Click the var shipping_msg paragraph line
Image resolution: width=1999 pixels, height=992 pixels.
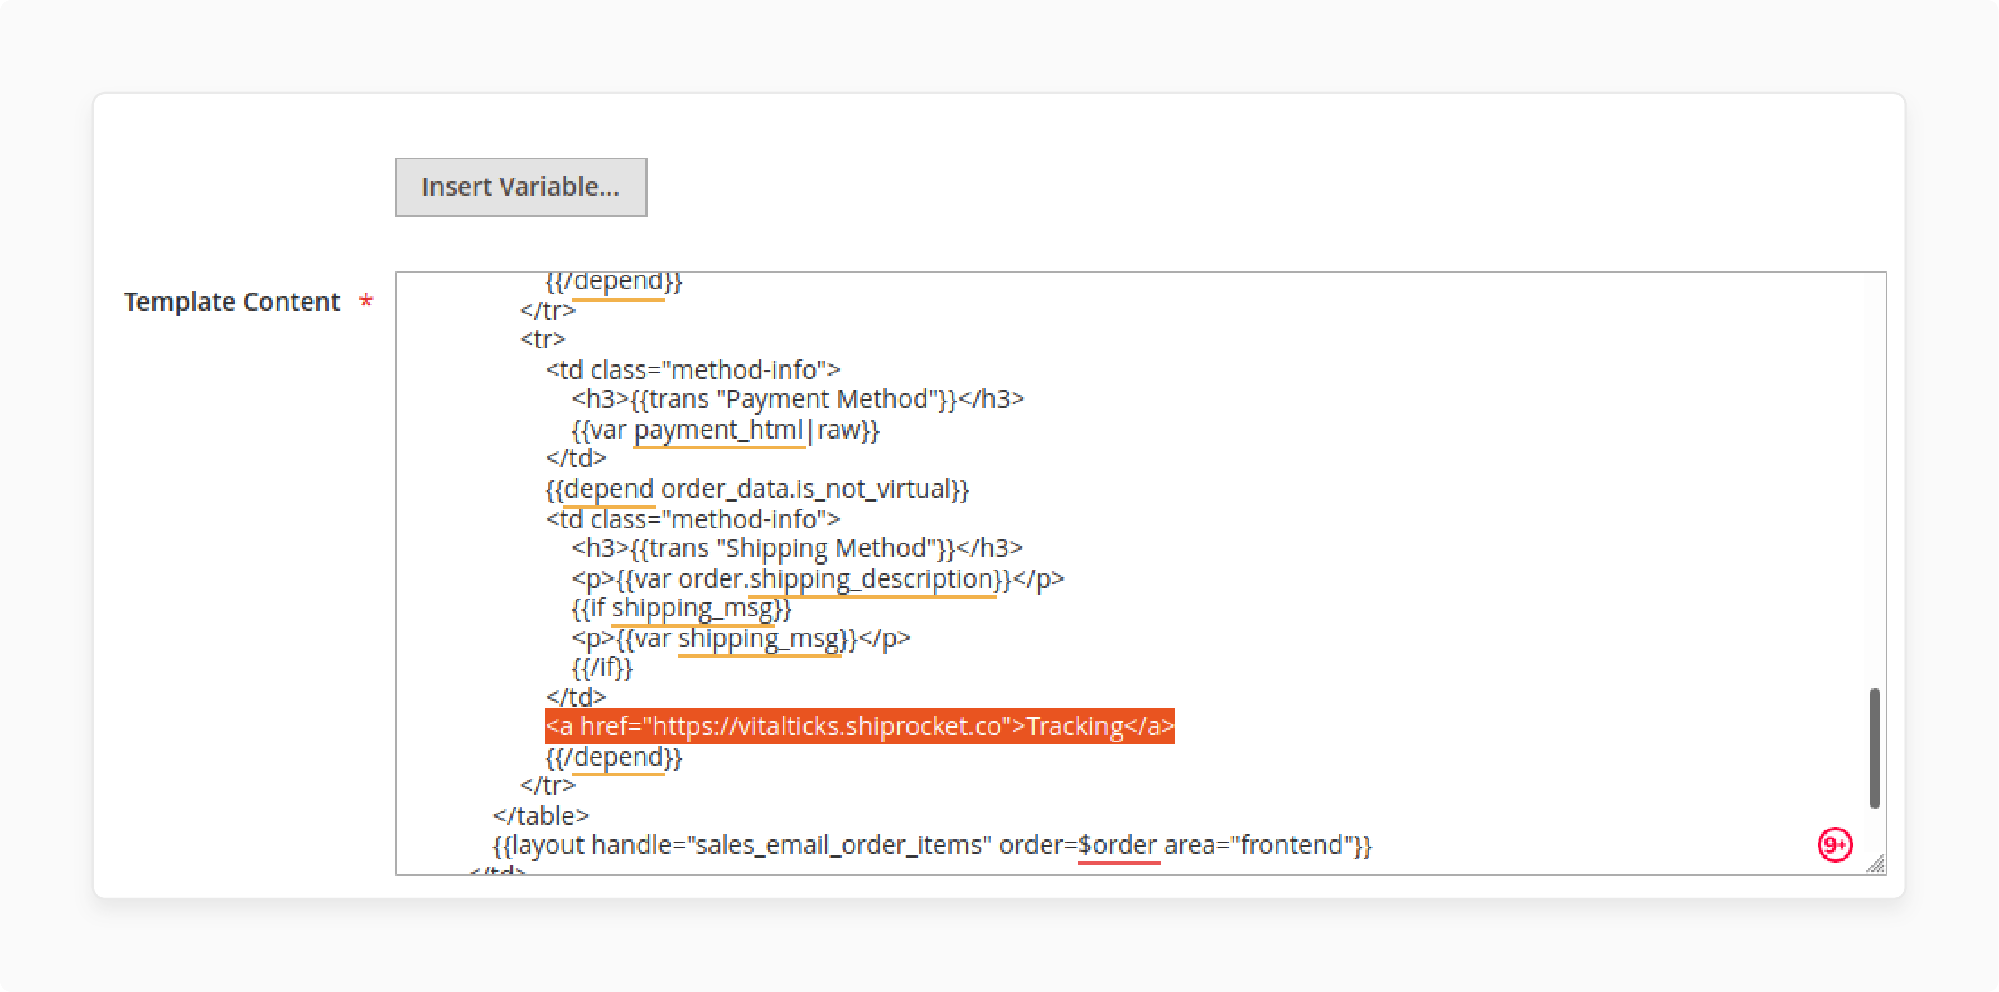[x=741, y=638]
